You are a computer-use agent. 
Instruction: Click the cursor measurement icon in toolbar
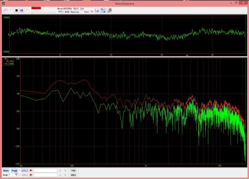[x=98, y=10]
